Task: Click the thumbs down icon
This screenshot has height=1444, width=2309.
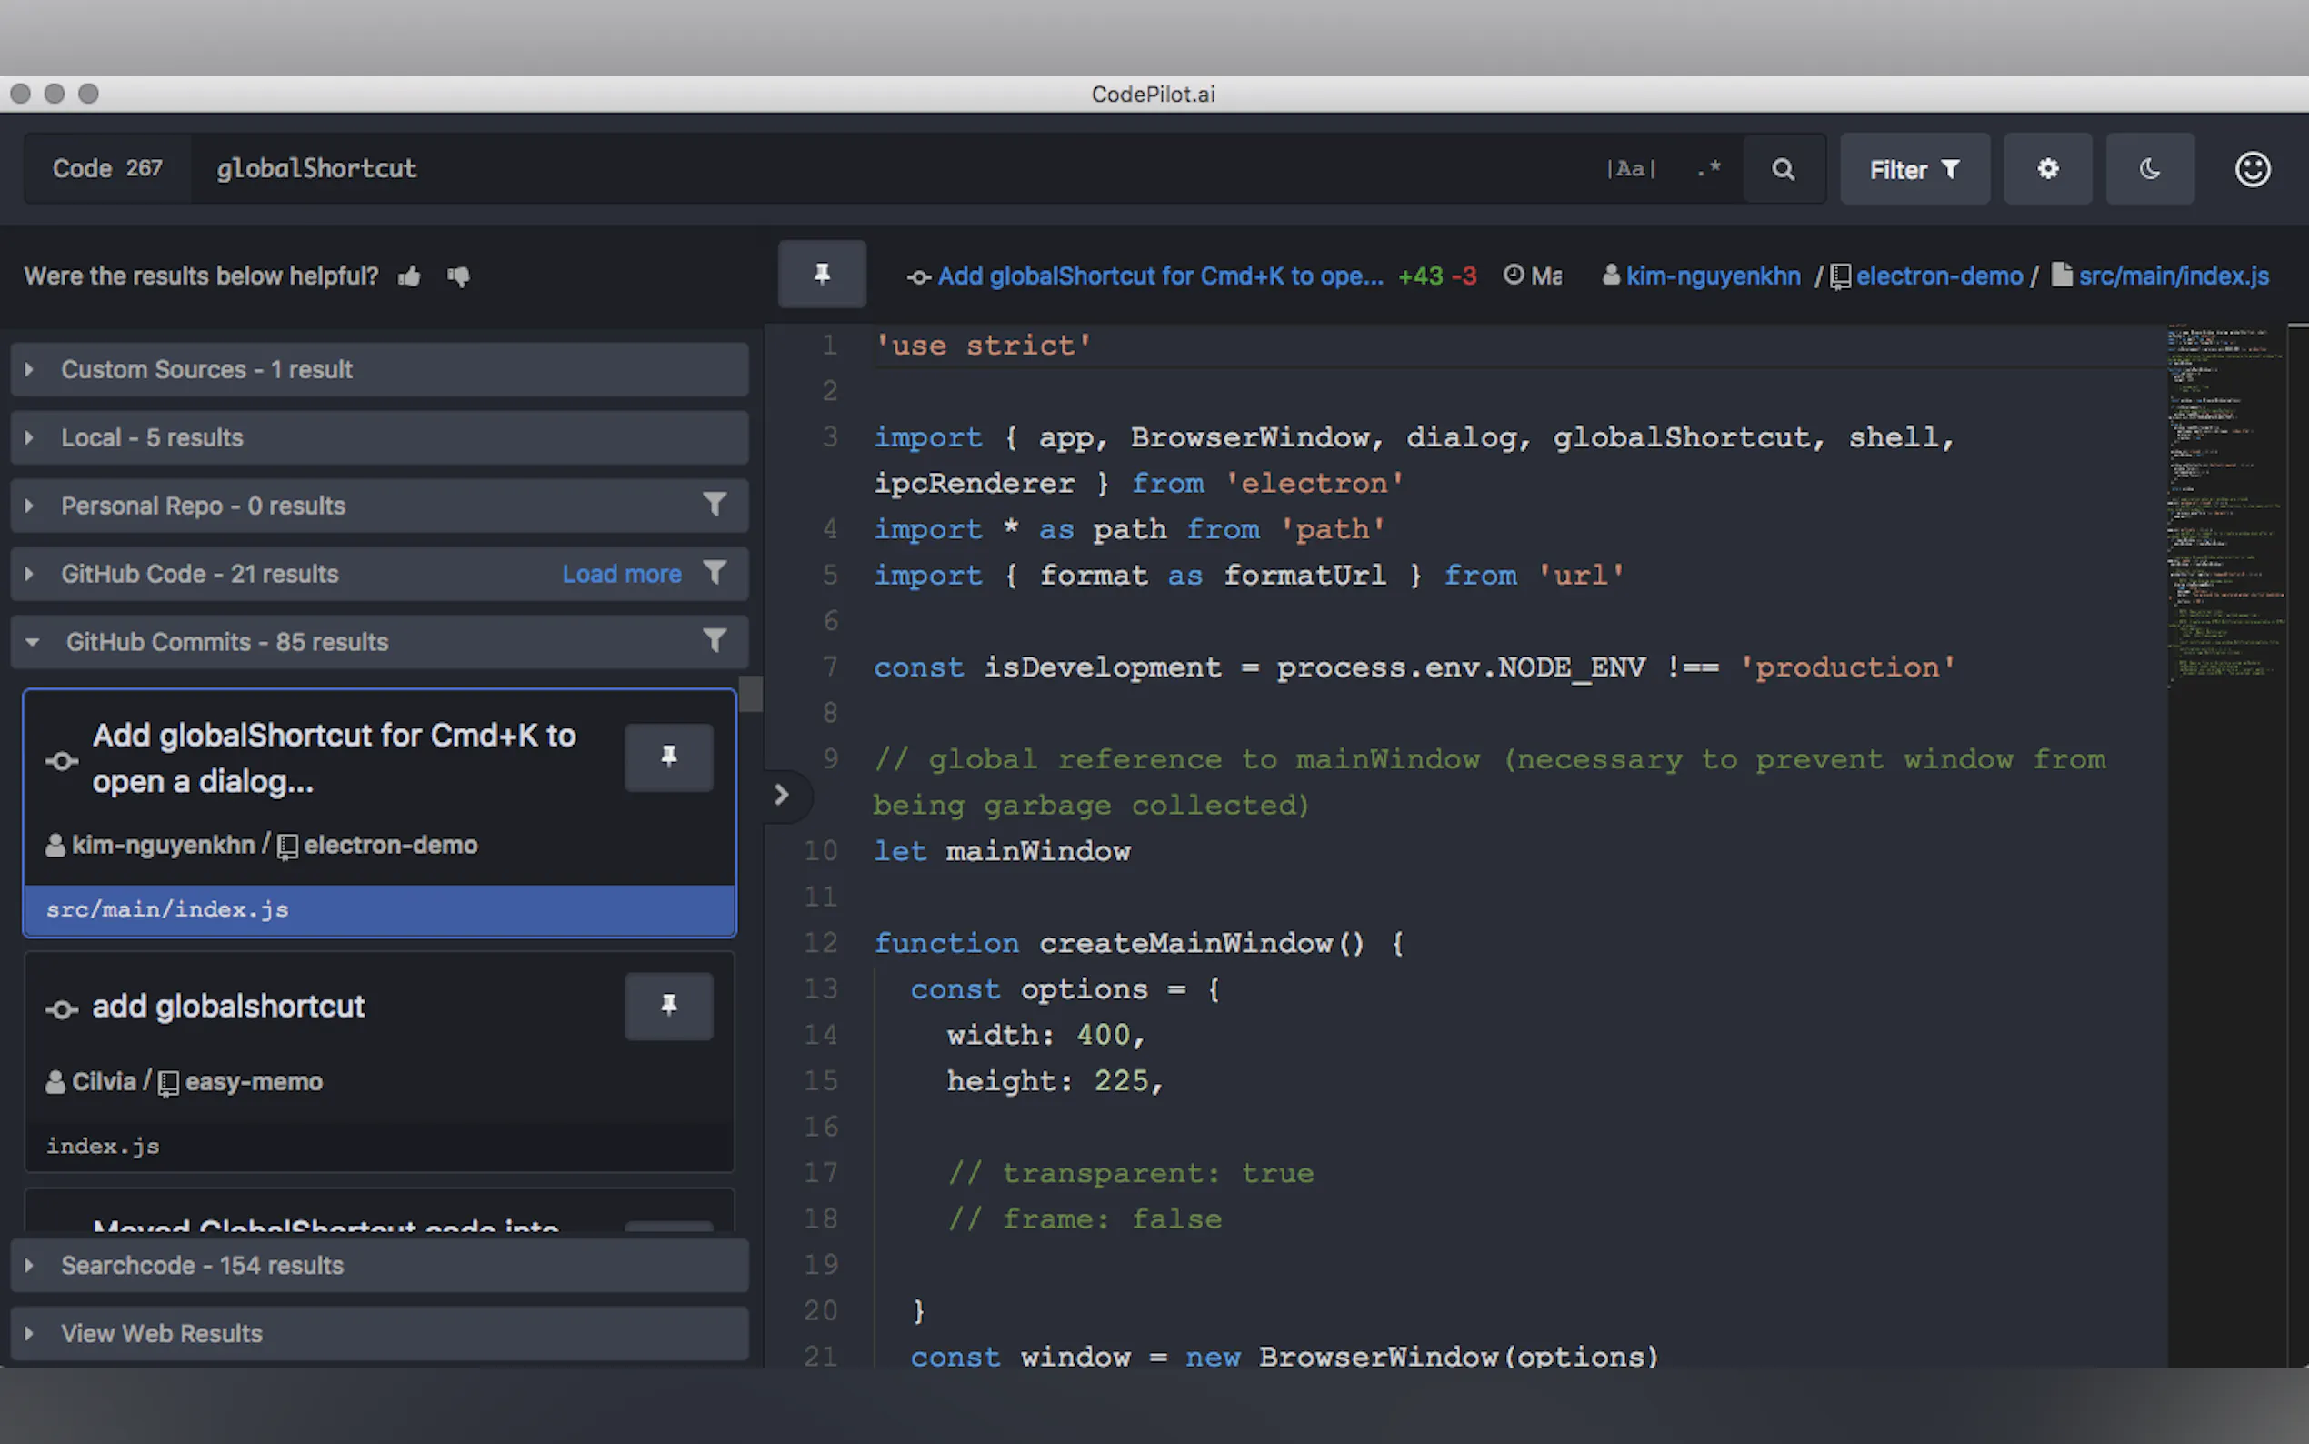Action: (x=459, y=277)
